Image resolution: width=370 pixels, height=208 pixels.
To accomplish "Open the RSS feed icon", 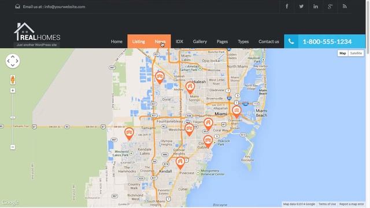I will click(345, 6).
